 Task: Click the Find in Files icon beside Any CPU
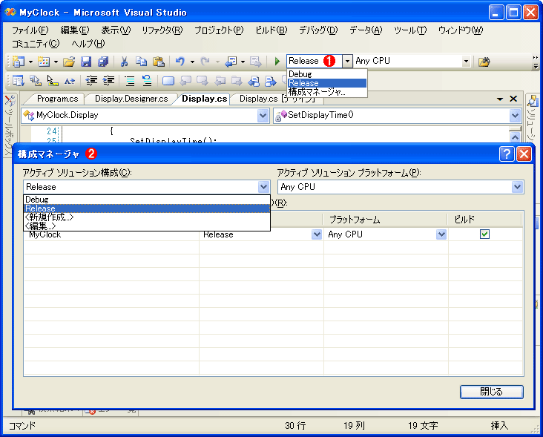click(484, 62)
